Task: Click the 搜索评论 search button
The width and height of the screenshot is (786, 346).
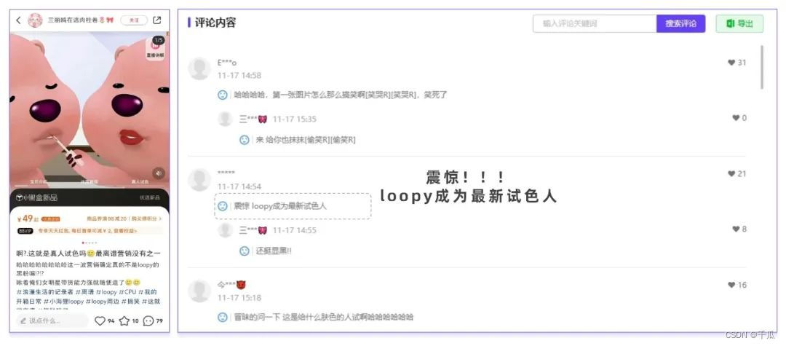Action: (x=680, y=23)
